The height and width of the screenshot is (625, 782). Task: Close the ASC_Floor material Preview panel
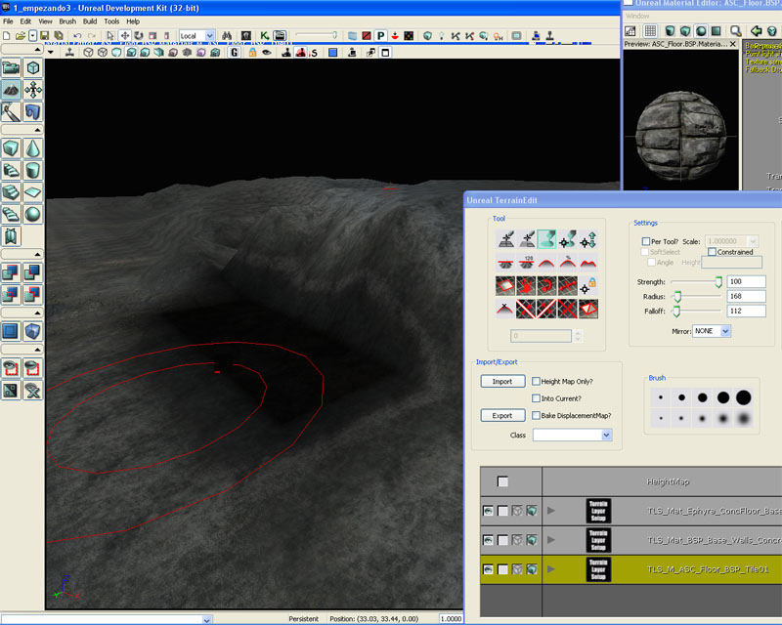click(732, 44)
